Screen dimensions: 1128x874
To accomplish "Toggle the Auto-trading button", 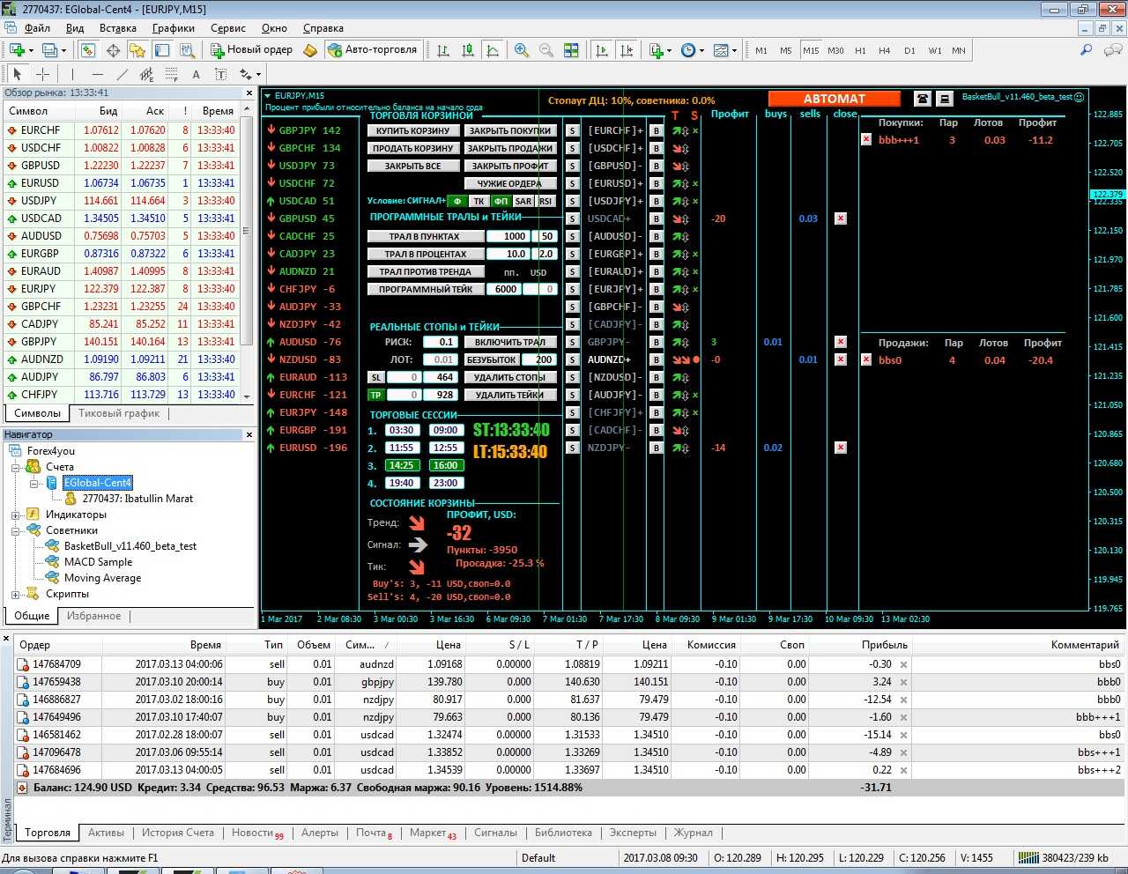I will [372, 50].
